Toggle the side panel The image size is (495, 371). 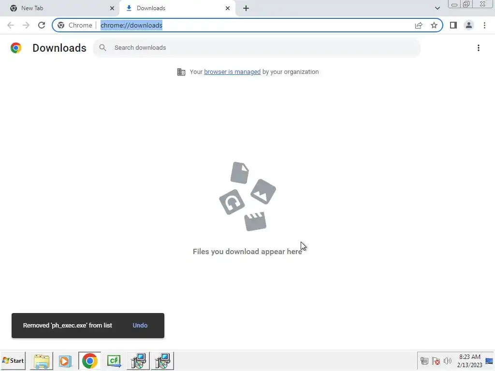(x=453, y=25)
